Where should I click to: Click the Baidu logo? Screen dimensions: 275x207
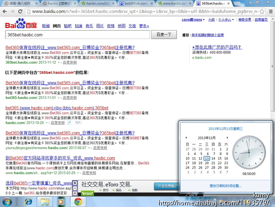point(21,23)
